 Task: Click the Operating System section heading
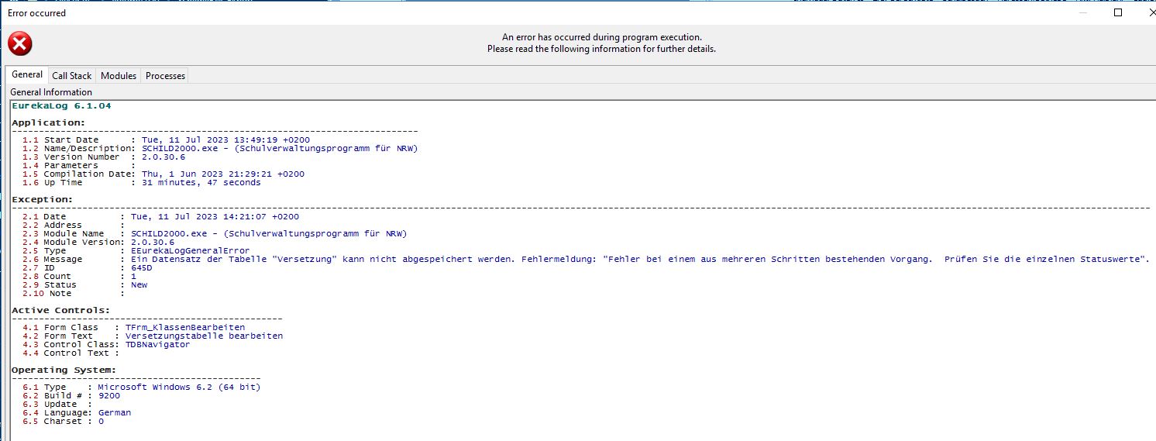click(64, 370)
